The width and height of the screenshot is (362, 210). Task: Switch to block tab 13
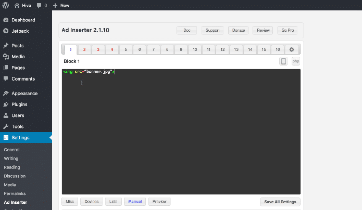236,49
